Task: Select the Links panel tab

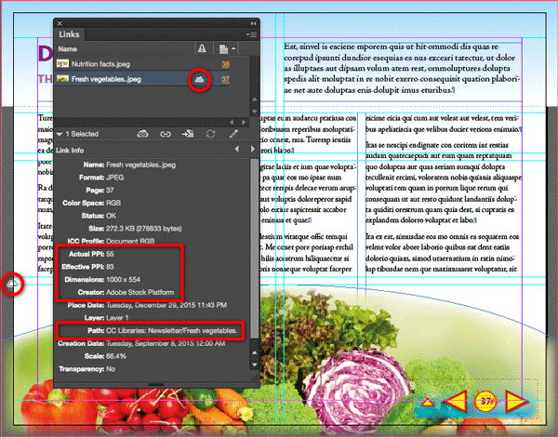Action: [69, 34]
